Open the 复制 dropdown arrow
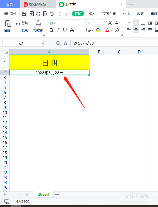This screenshot has height=207, width=158. coord(30,30)
